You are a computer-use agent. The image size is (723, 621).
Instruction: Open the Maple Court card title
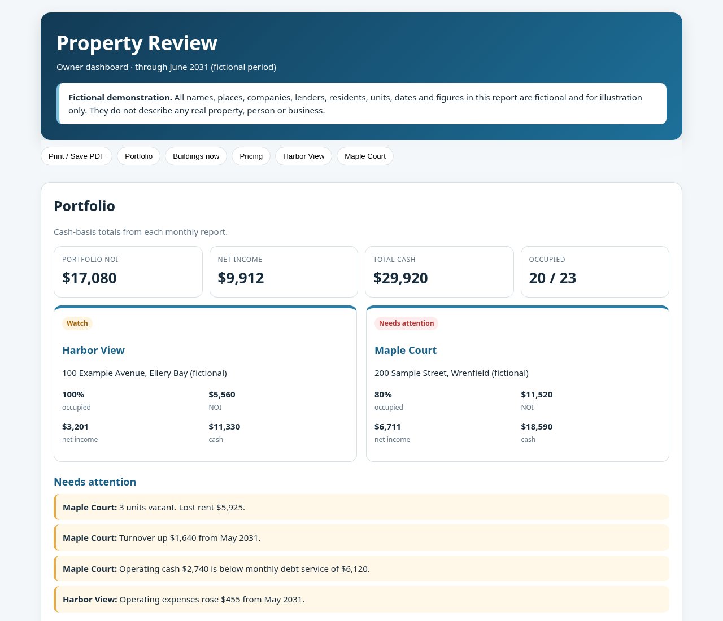click(406, 351)
